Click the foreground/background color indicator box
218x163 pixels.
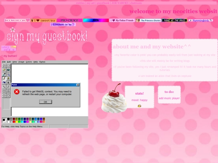(x=4, y=120)
